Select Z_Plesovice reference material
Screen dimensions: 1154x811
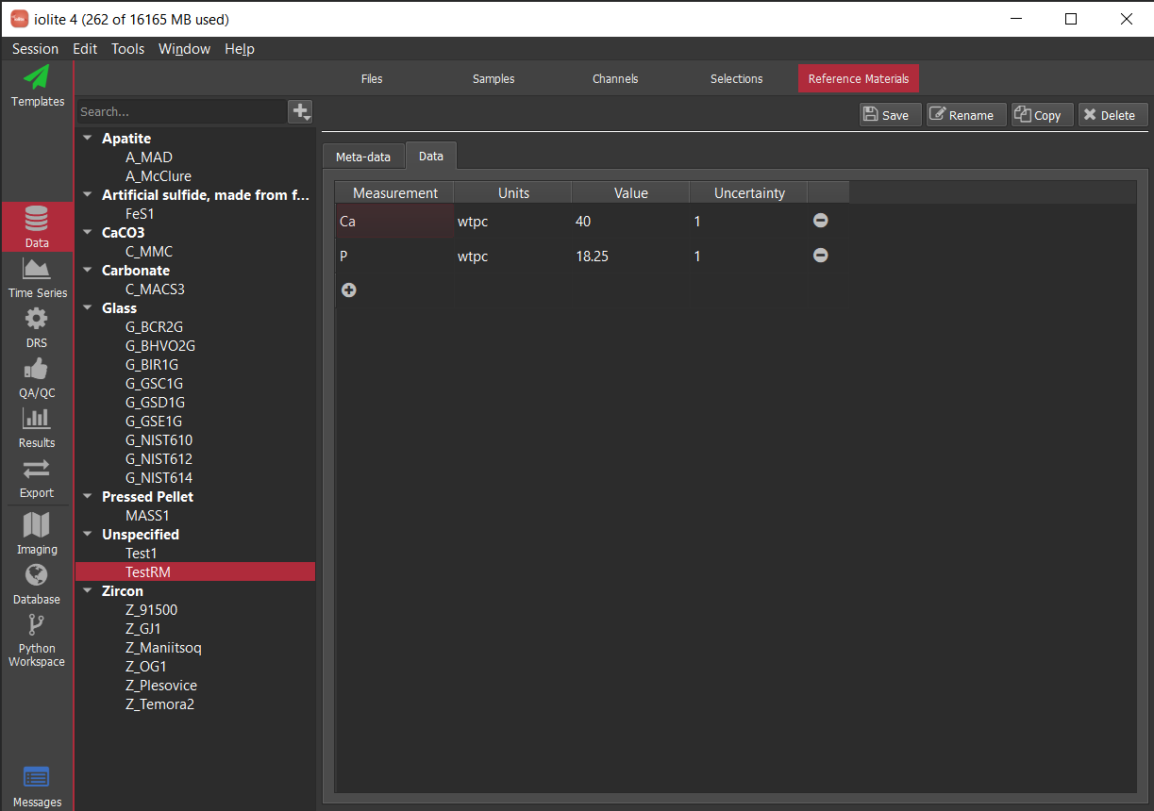161,686
